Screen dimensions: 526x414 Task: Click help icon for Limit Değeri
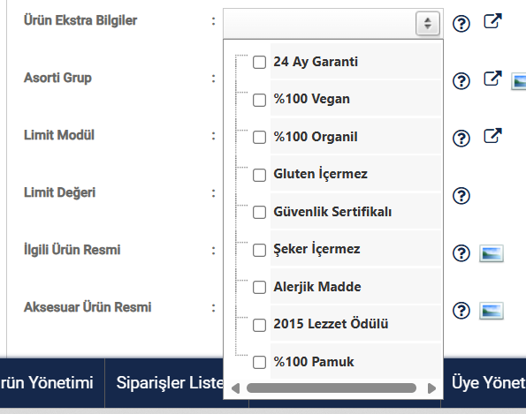coord(461,196)
